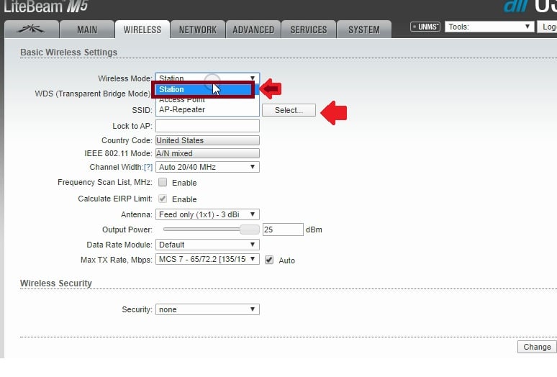557x377 pixels.
Task: Toggle the Calculate EIRP Limit checkbox
Action: 163,199
